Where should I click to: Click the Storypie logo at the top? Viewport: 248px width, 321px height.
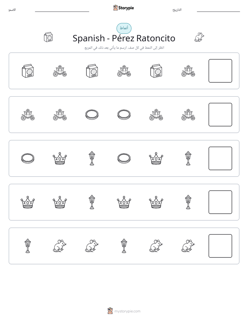pyautogui.click(x=123, y=8)
